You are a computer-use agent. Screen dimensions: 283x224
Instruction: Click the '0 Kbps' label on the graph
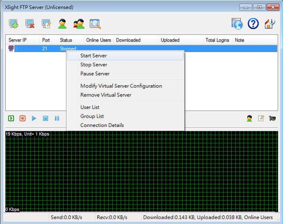pos(12,209)
